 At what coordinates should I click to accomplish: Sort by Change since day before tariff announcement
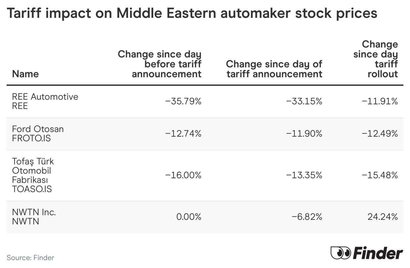click(160, 64)
